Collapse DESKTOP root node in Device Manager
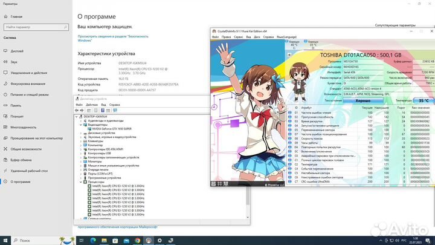 (x=77, y=117)
